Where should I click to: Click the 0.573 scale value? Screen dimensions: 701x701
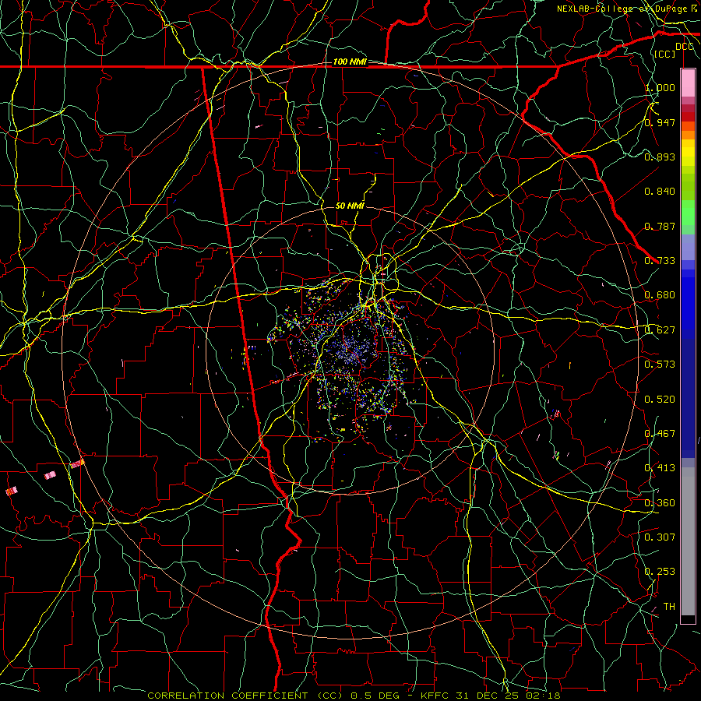660,365
